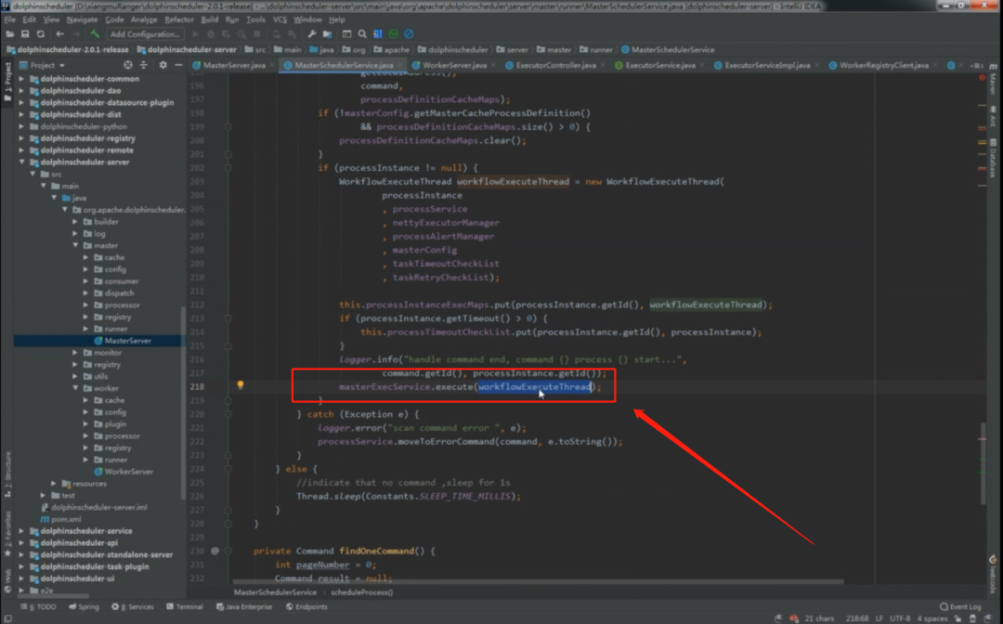Collapse the master package folder
The image size is (1003, 624).
click(x=75, y=245)
